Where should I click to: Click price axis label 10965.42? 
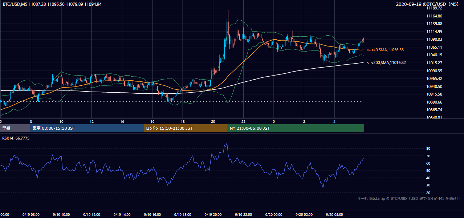[x=434, y=78]
